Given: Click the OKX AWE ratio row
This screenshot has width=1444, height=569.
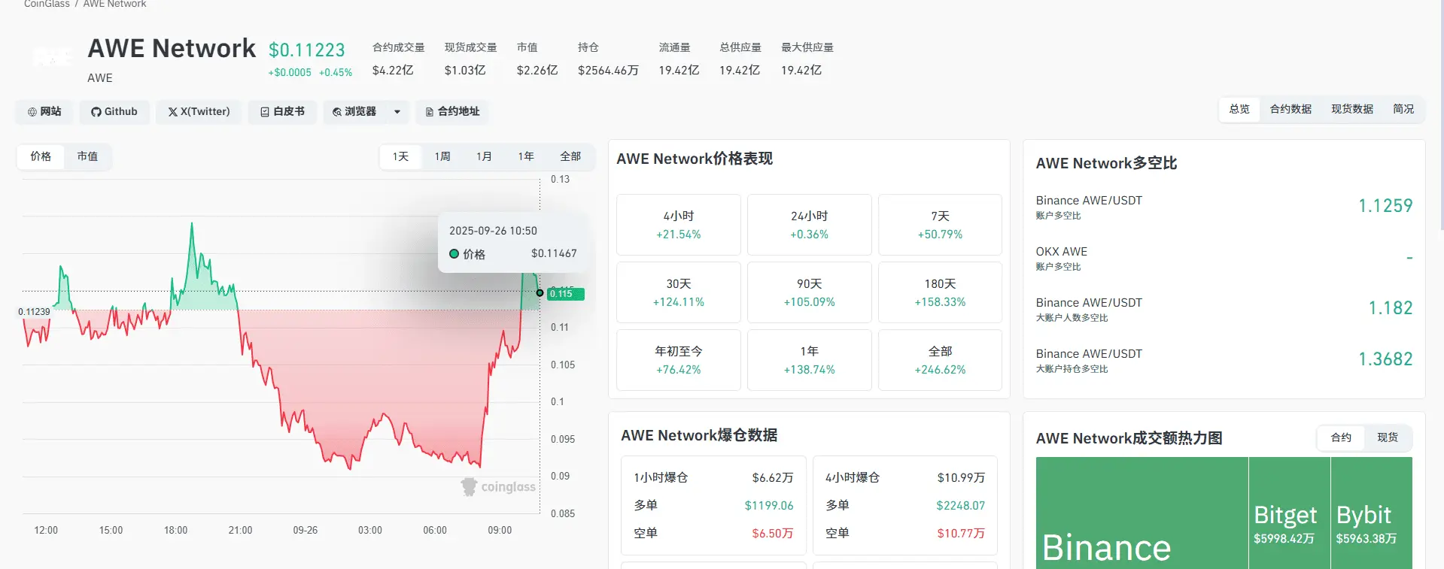Looking at the screenshot, I should pyautogui.click(x=1224, y=258).
